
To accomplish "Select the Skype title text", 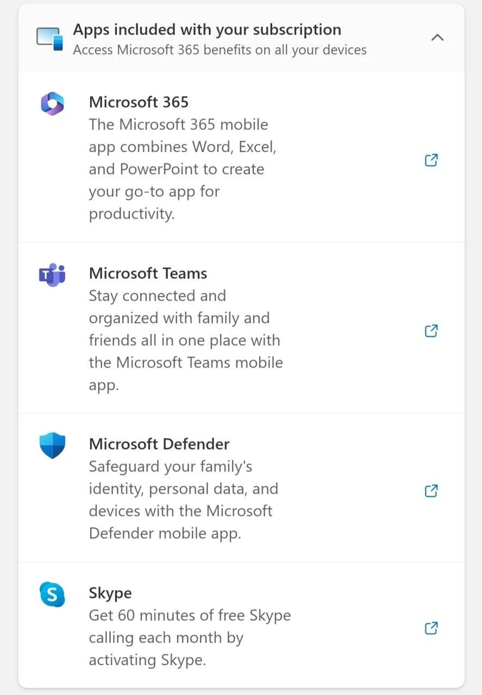I will click(110, 593).
